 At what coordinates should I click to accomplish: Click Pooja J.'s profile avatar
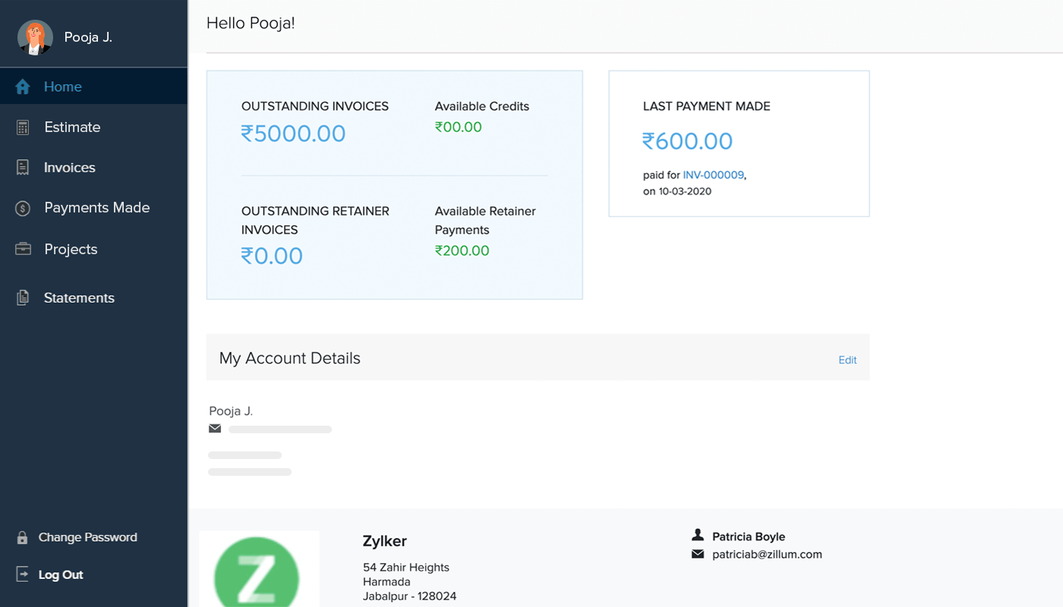point(35,36)
